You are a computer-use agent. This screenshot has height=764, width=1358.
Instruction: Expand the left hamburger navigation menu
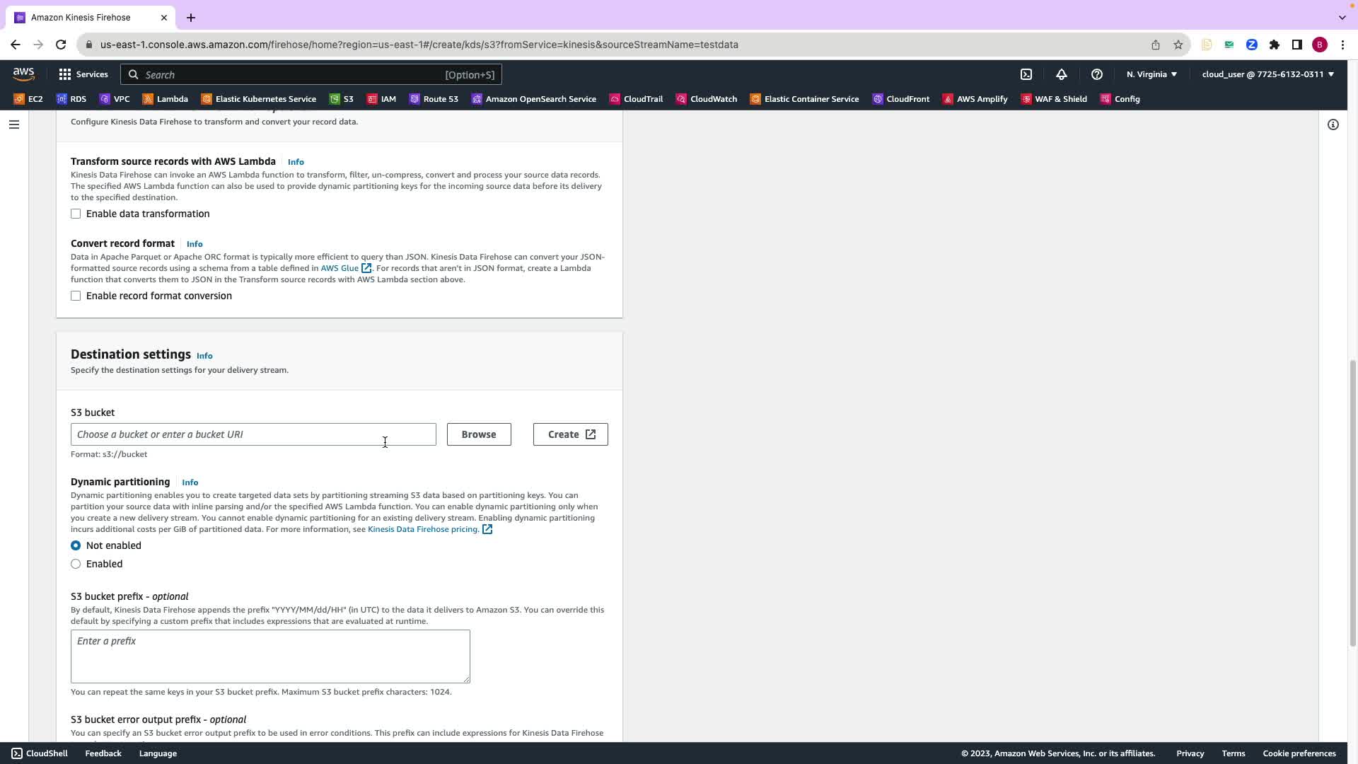(14, 125)
